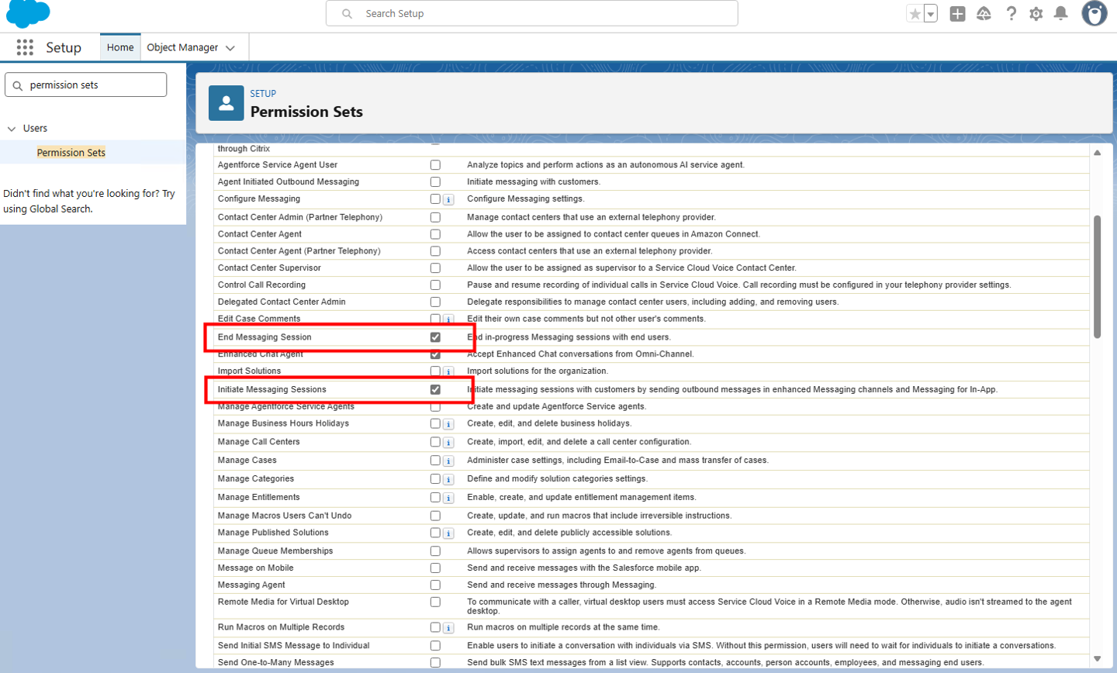
Task: Switch to the Home tab
Action: (120, 47)
